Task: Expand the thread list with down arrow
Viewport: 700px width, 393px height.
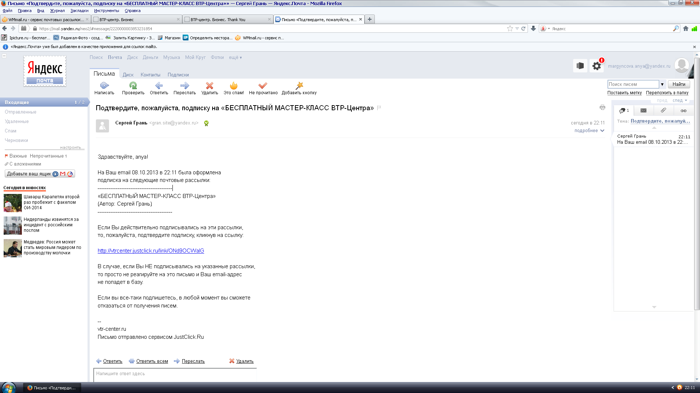Action: click(654, 307)
